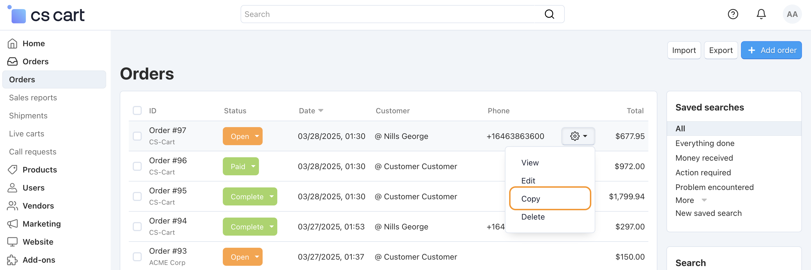Open the Order #94 link
Screen dimensions: 811x270
point(168,221)
